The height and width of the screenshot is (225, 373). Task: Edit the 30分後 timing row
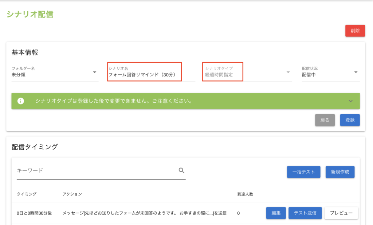pyautogui.click(x=276, y=213)
